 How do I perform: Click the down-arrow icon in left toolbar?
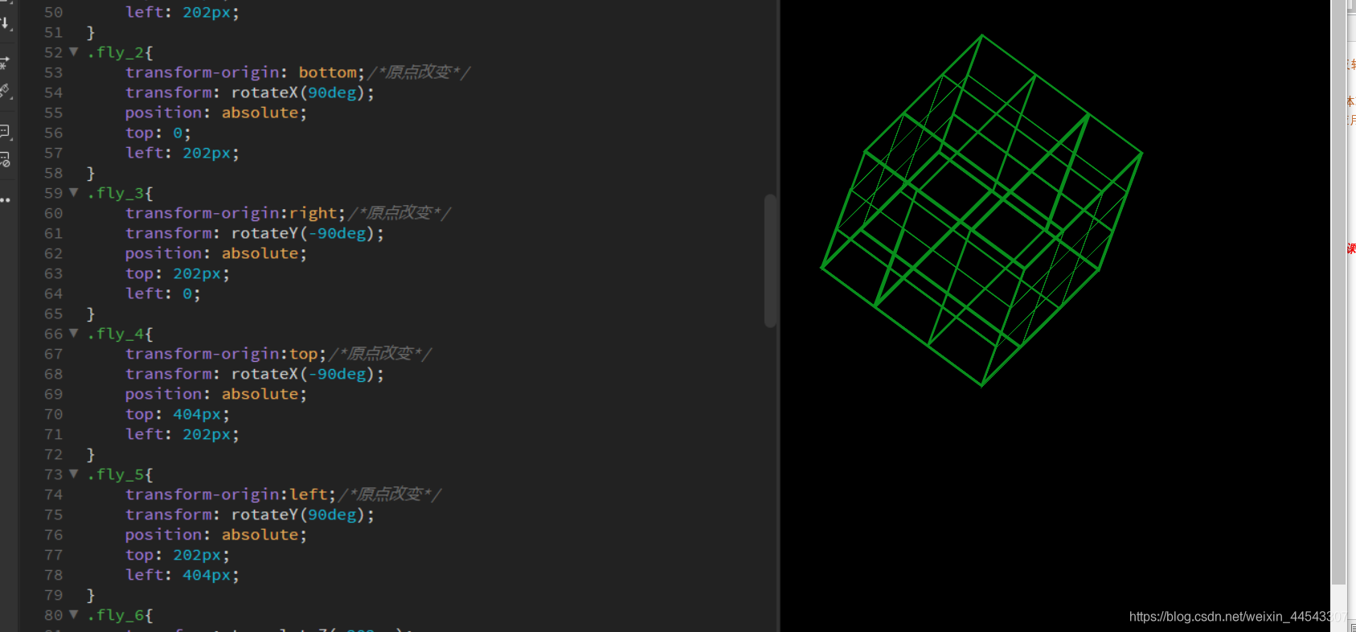(x=5, y=23)
